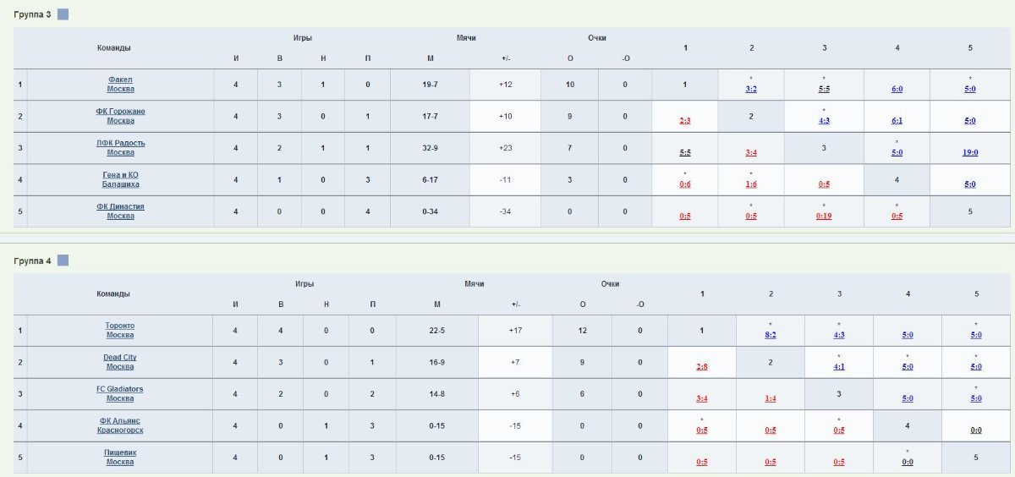Open Гена и КО Балашиха team link
1015x477 pixels.
[120, 179]
